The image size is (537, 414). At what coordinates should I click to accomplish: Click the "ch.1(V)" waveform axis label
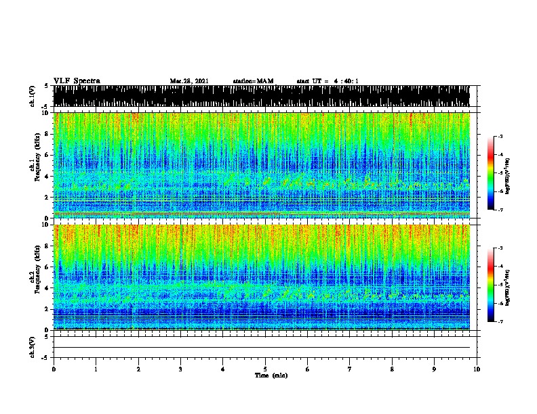click(33, 96)
